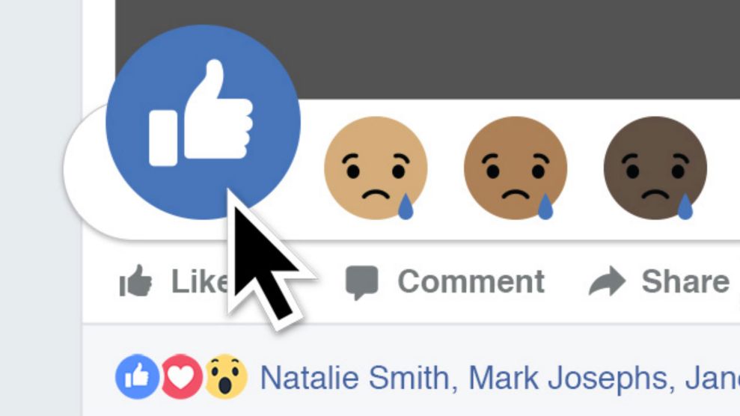740x416 pixels.
Task: Select the large blue Like reaction
Action: pyautogui.click(x=203, y=122)
